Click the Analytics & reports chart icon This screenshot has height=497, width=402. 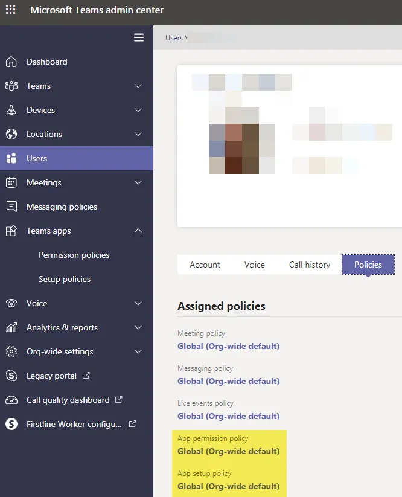(11, 327)
